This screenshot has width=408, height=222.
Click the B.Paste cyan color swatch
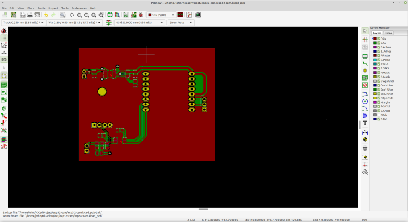point(375,60)
